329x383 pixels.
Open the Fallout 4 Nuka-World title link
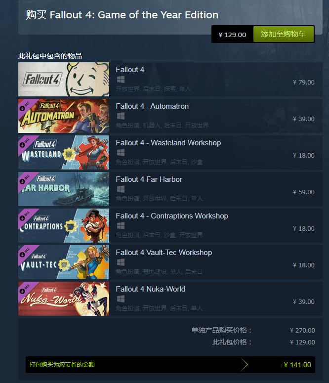point(151,289)
